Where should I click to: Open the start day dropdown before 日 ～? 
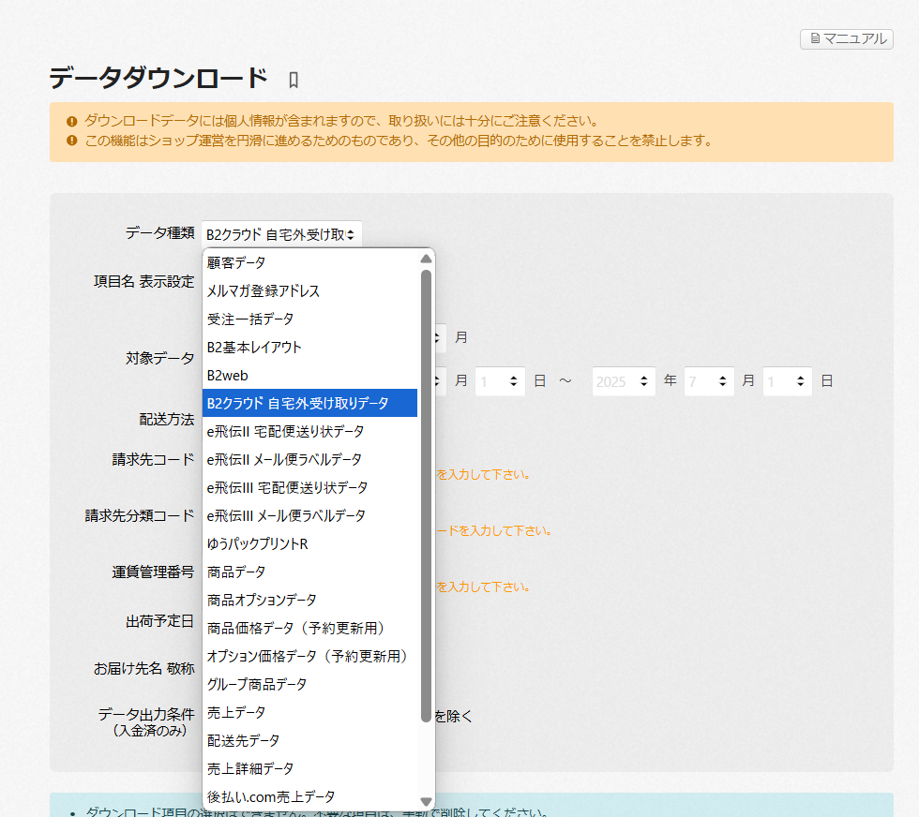pos(499,381)
